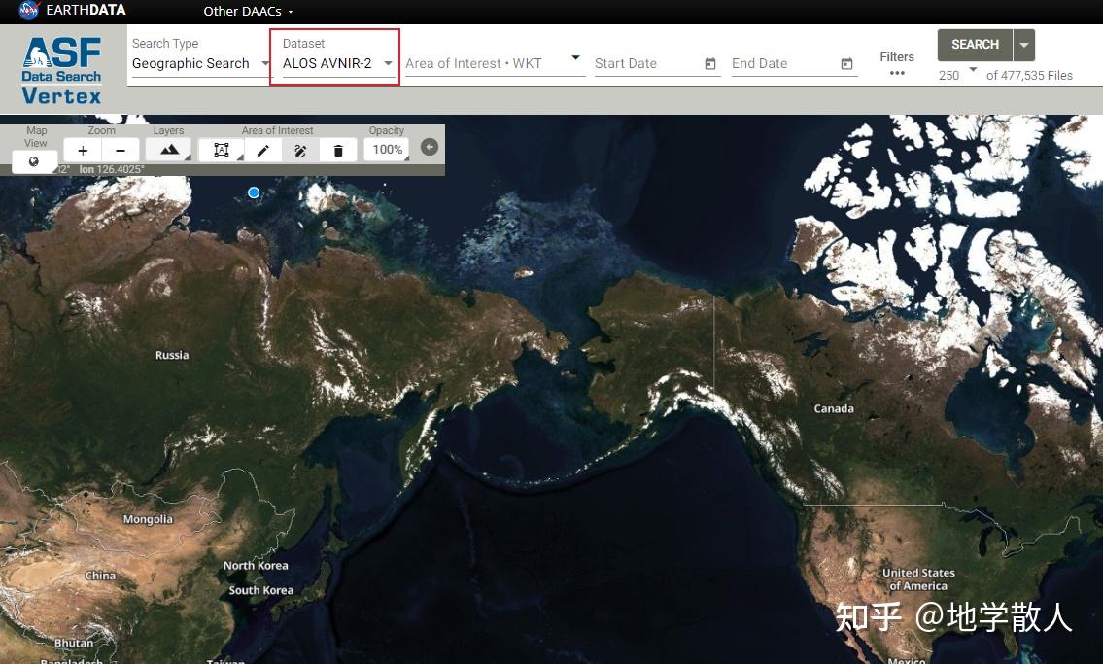The width and height of the screenshot is (1103, 664).
Task: Open the Other DAACs menu
Action: tap(243, 11)
